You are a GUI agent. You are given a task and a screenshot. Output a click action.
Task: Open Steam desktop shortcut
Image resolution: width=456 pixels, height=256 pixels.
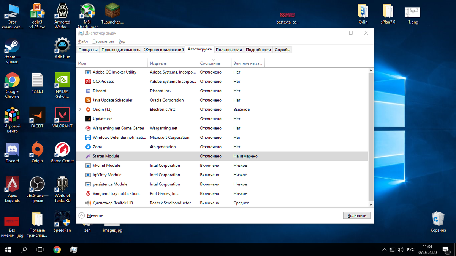point(12,51)
